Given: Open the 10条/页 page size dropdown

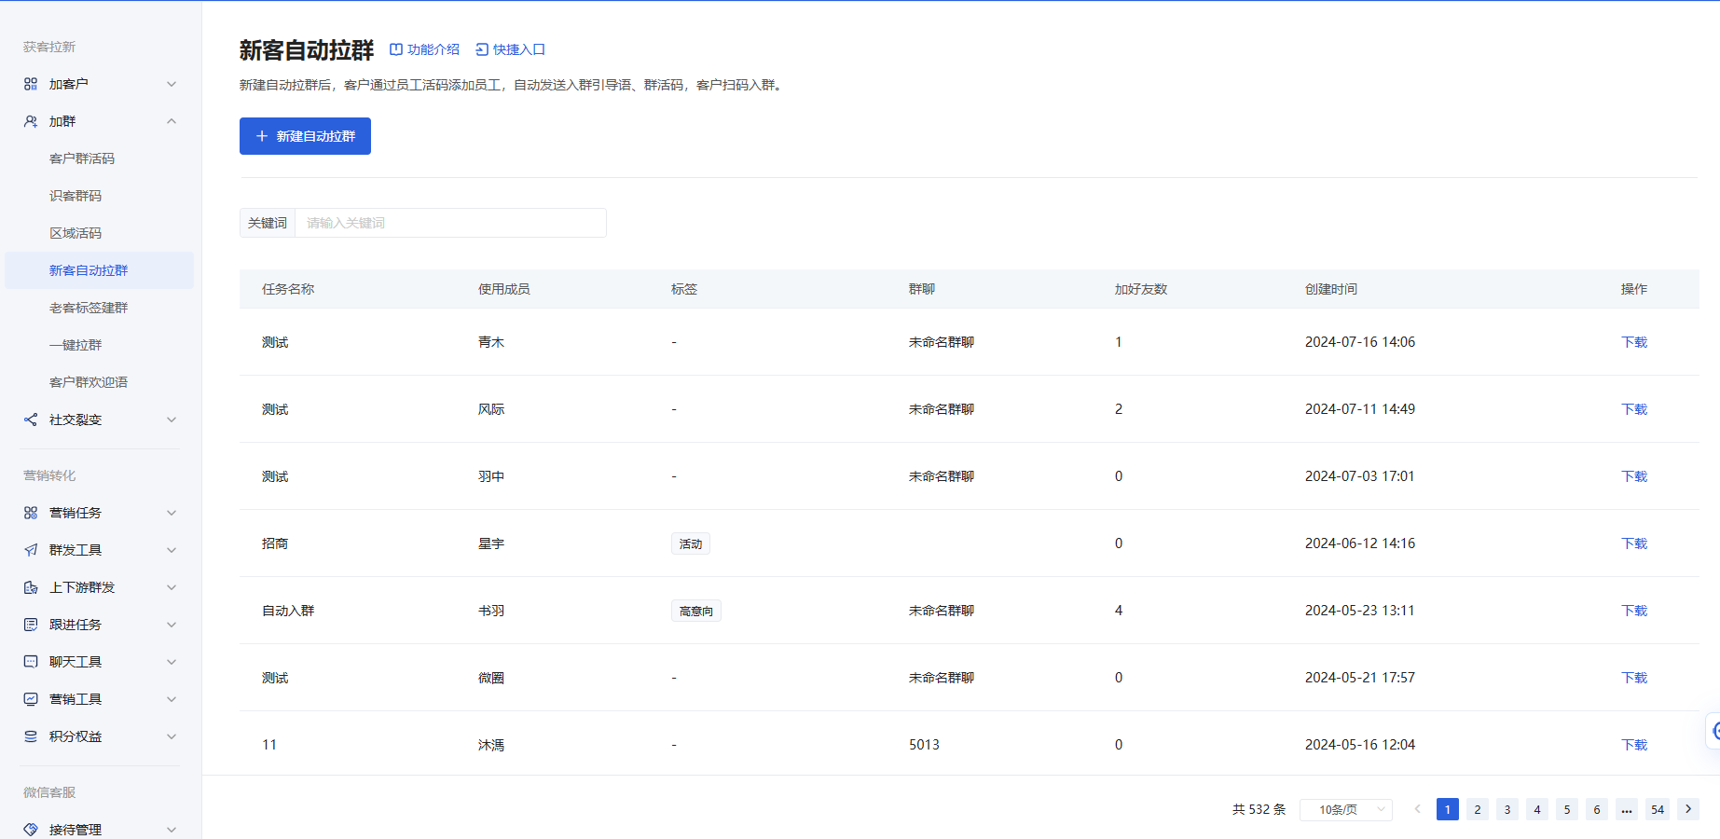Looking at the screenshot, I should pyautogui.click(x=1346, y=809).
